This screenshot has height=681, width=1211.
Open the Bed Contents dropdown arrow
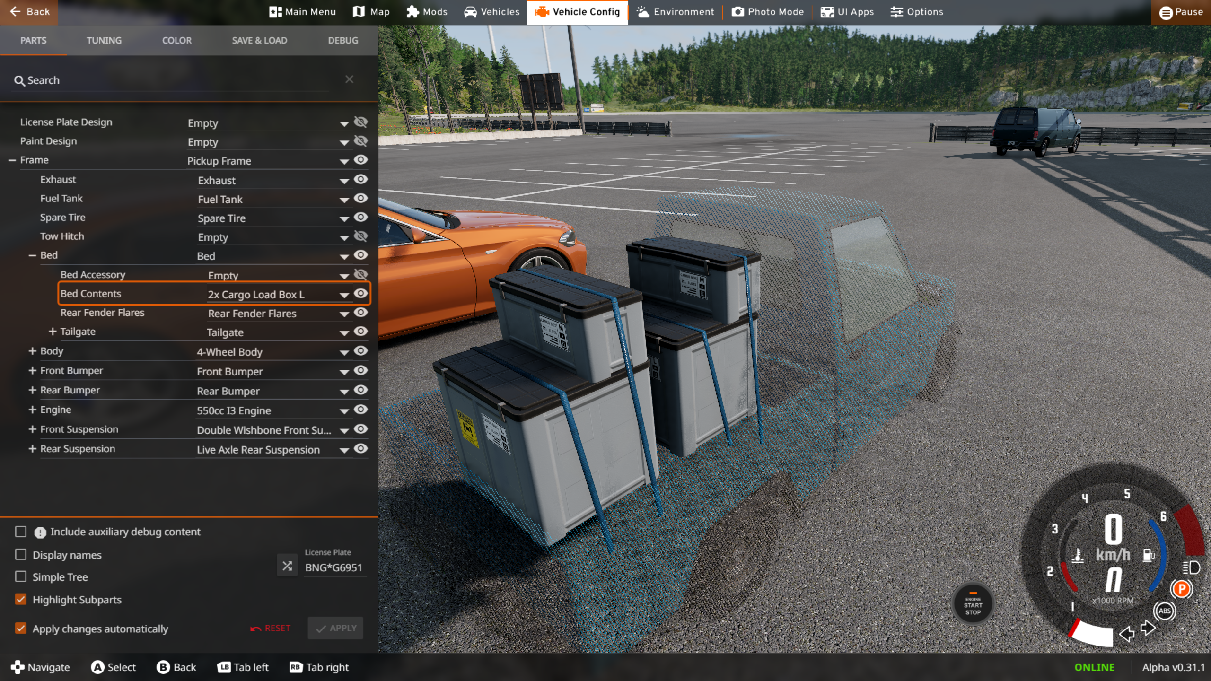coord(344,295)
